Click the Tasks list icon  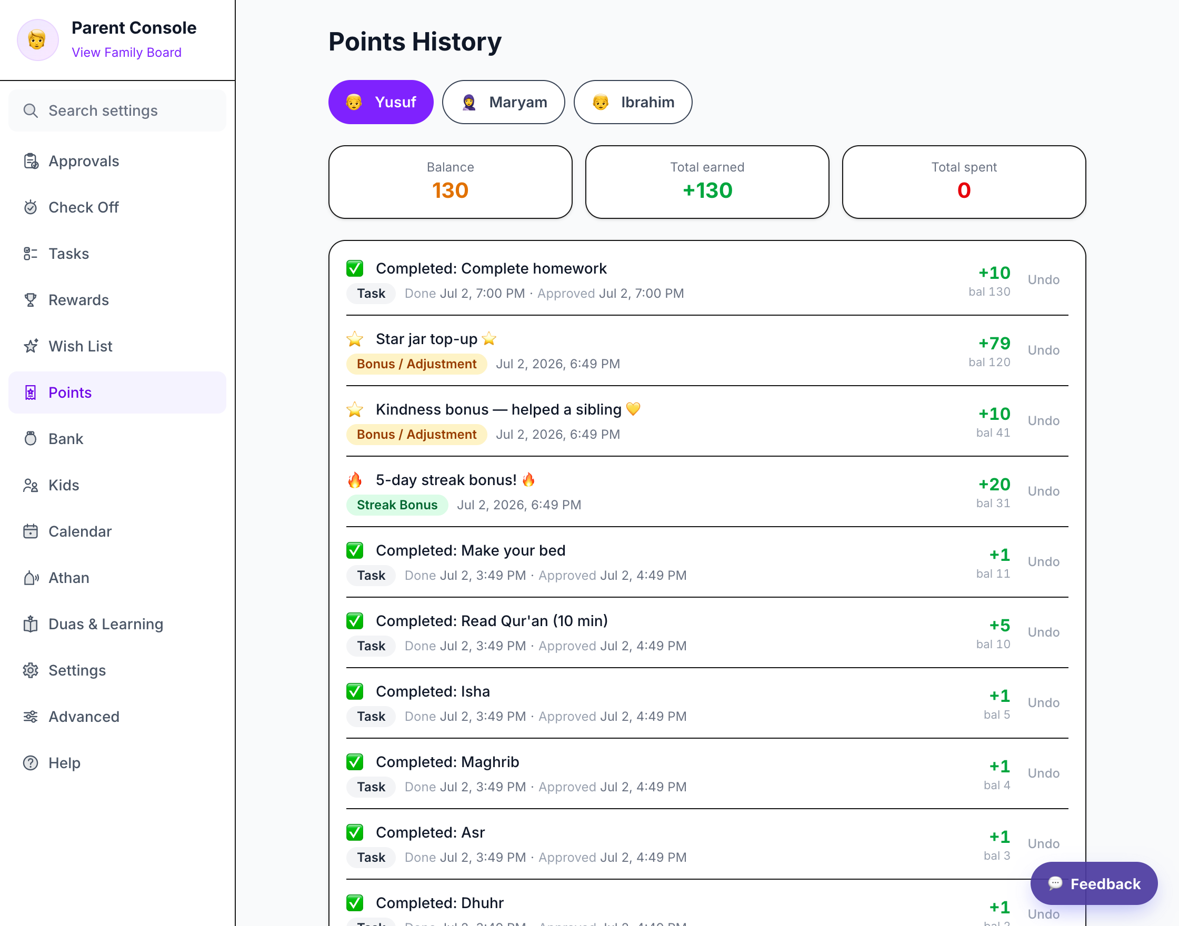(31, 254)
